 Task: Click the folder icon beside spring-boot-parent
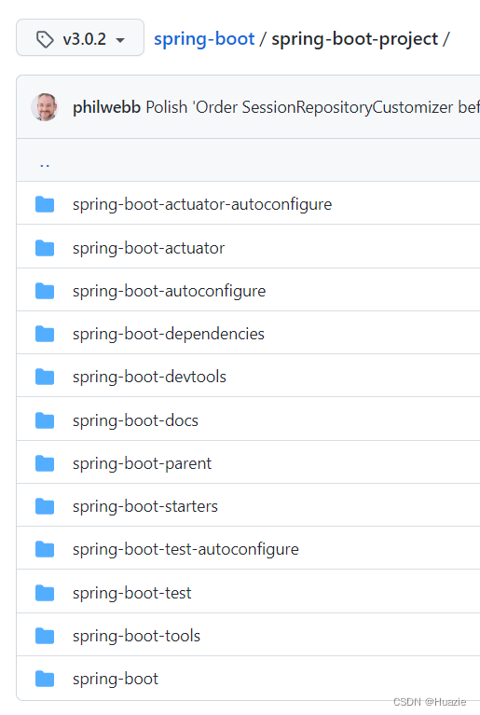[x=45, y=463]
